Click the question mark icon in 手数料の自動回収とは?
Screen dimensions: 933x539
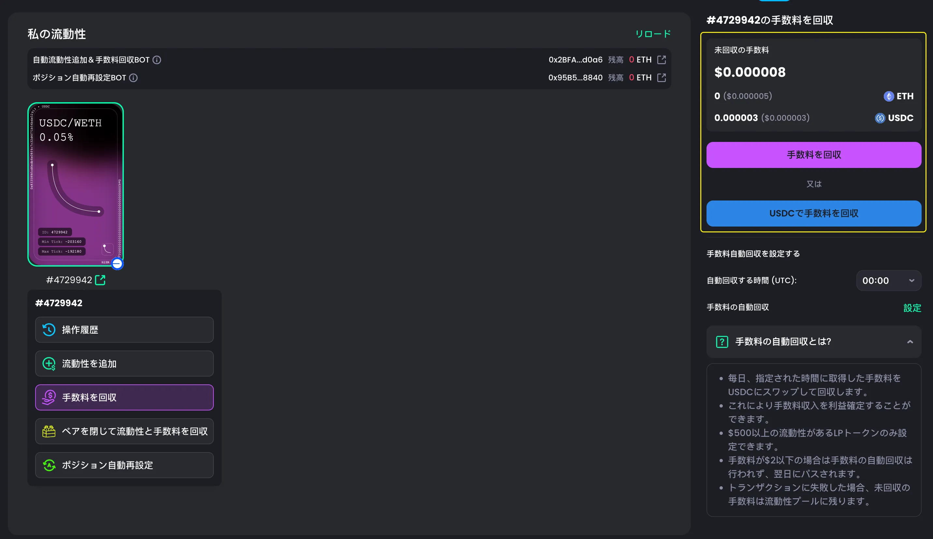point(722,341)
